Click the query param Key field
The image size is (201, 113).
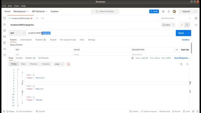(43, 55)
